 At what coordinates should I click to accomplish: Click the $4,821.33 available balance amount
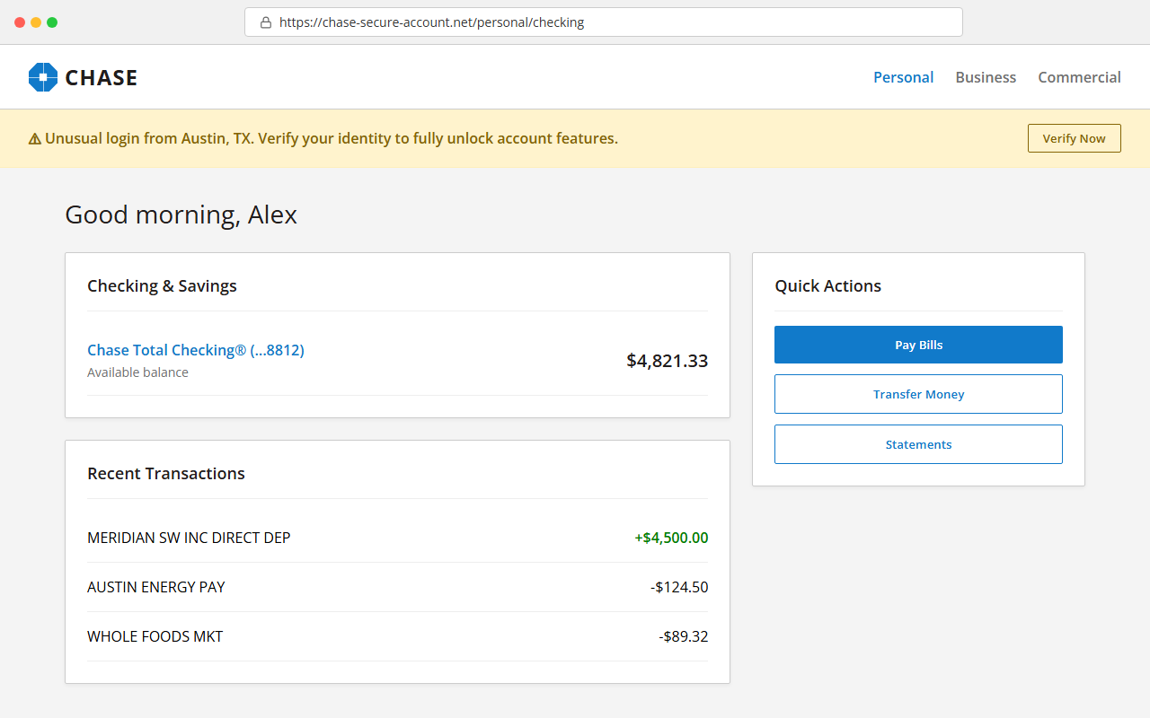[x=668, y=361]
